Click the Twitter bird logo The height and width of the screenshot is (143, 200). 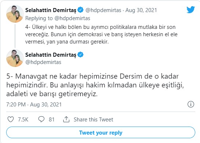190,10
